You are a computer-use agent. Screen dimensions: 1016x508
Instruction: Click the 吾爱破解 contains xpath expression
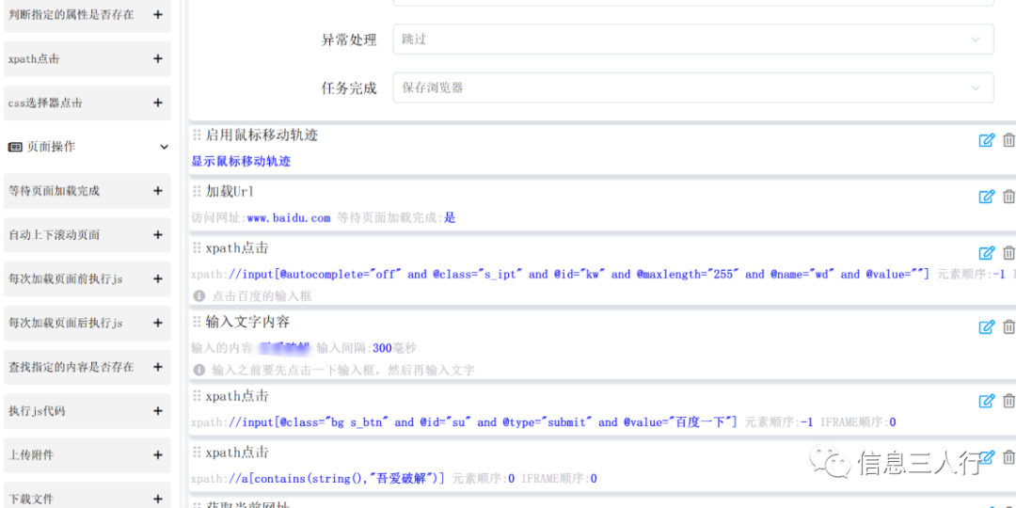[x=336, y=479]
